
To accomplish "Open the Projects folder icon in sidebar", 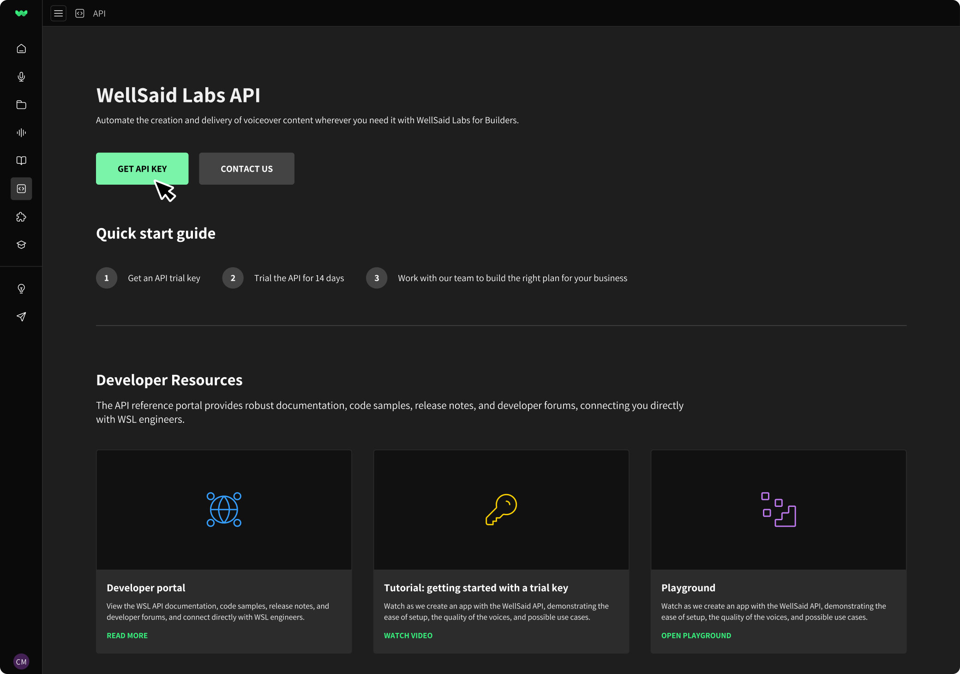I will (x=21, y=104).
